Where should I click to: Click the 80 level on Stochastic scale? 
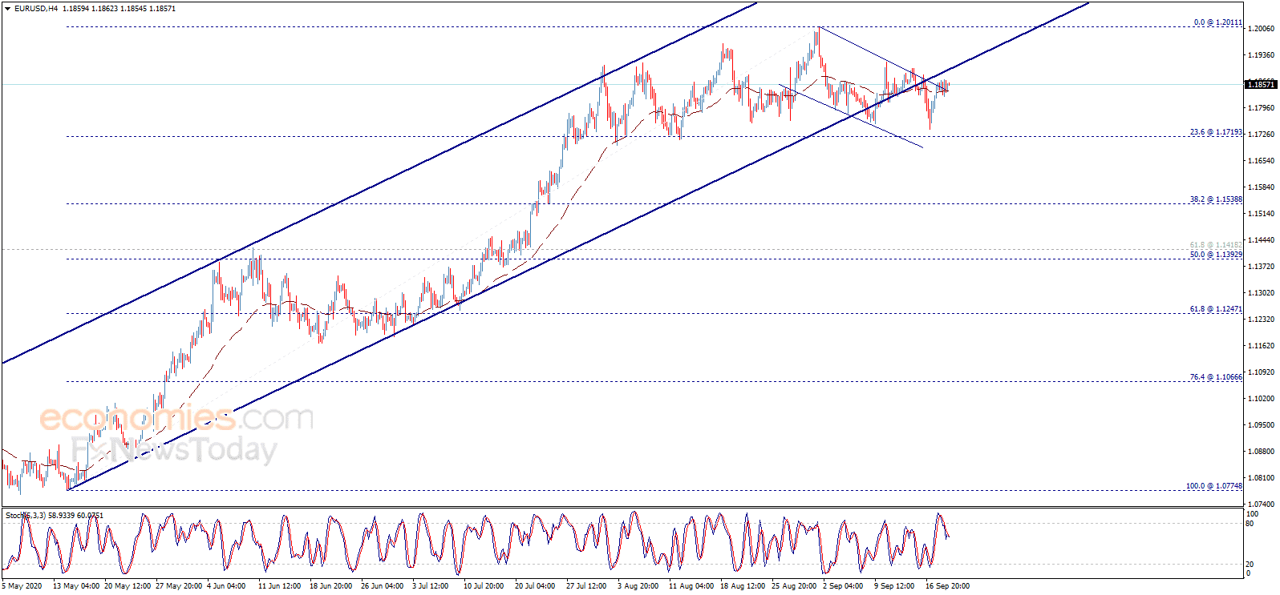pos(1250,524)
